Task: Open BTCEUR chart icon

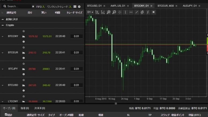Action: (x=24, y=53)
